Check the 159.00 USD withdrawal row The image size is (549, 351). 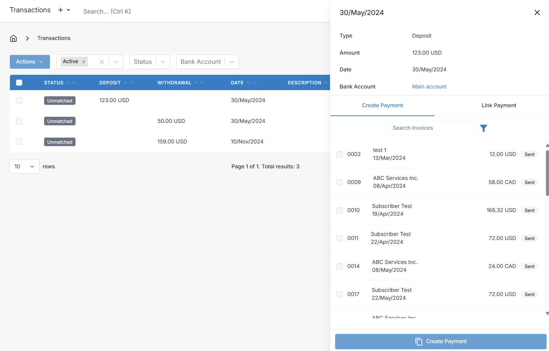click(19, 142)
